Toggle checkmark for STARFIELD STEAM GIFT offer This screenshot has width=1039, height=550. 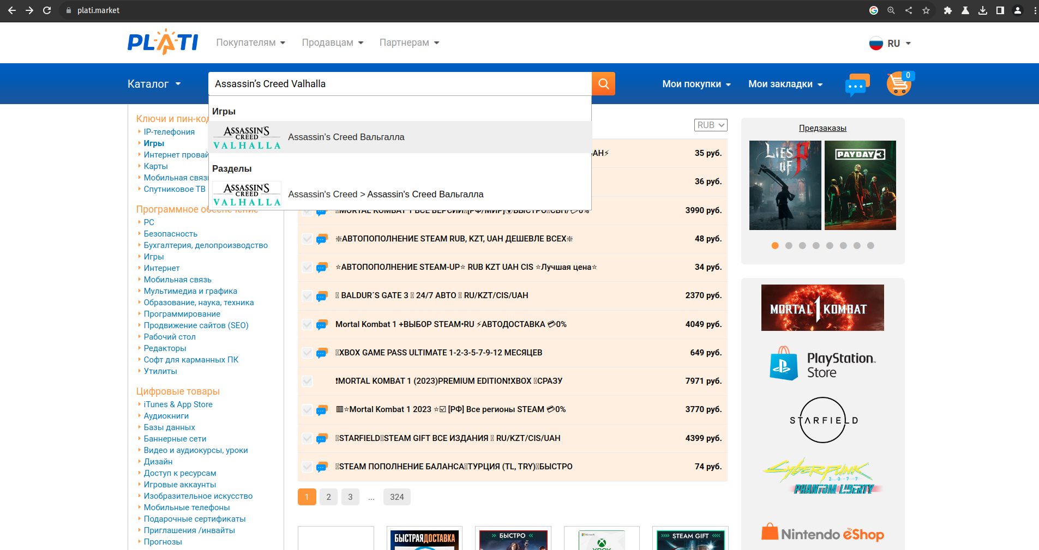point(308,438)
